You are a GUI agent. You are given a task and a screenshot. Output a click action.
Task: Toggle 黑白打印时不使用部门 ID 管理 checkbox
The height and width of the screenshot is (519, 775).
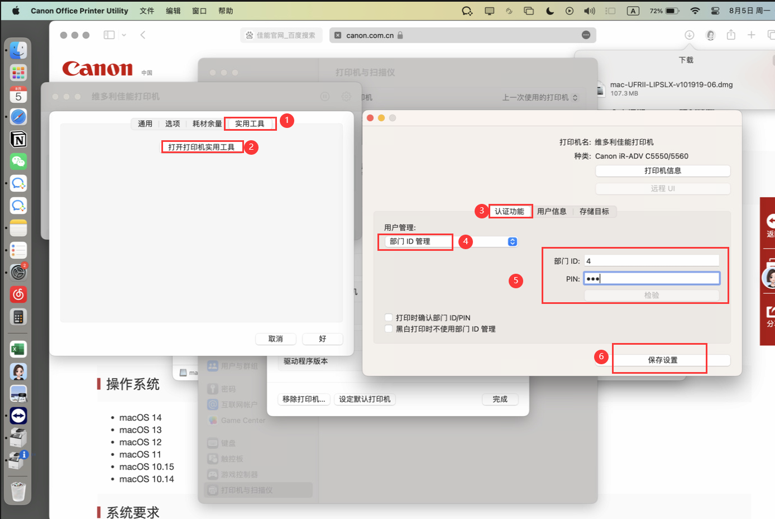click(389, 329)
